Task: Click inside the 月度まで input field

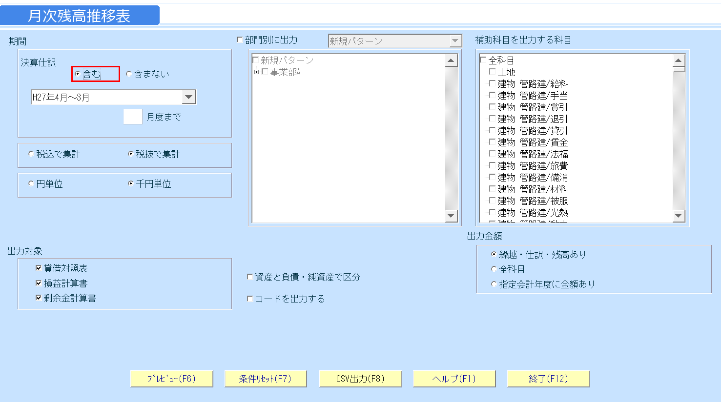Action: coord(132,116)
